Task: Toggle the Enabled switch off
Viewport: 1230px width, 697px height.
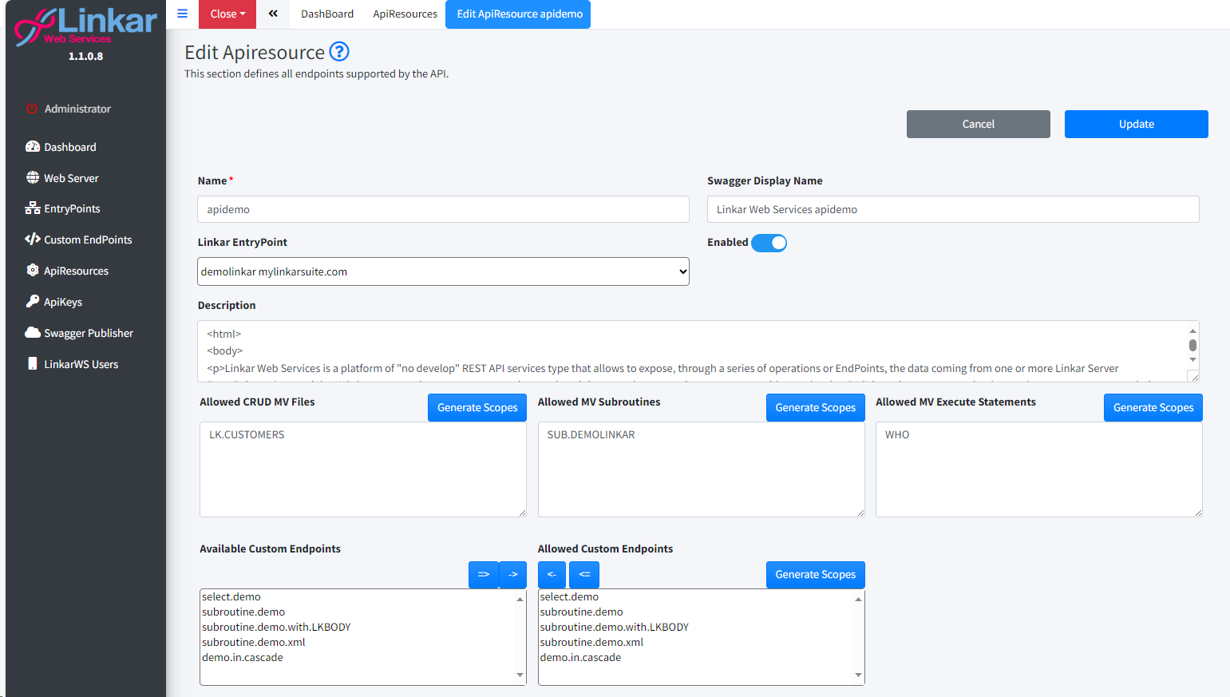Action: [x=769, y=243]
